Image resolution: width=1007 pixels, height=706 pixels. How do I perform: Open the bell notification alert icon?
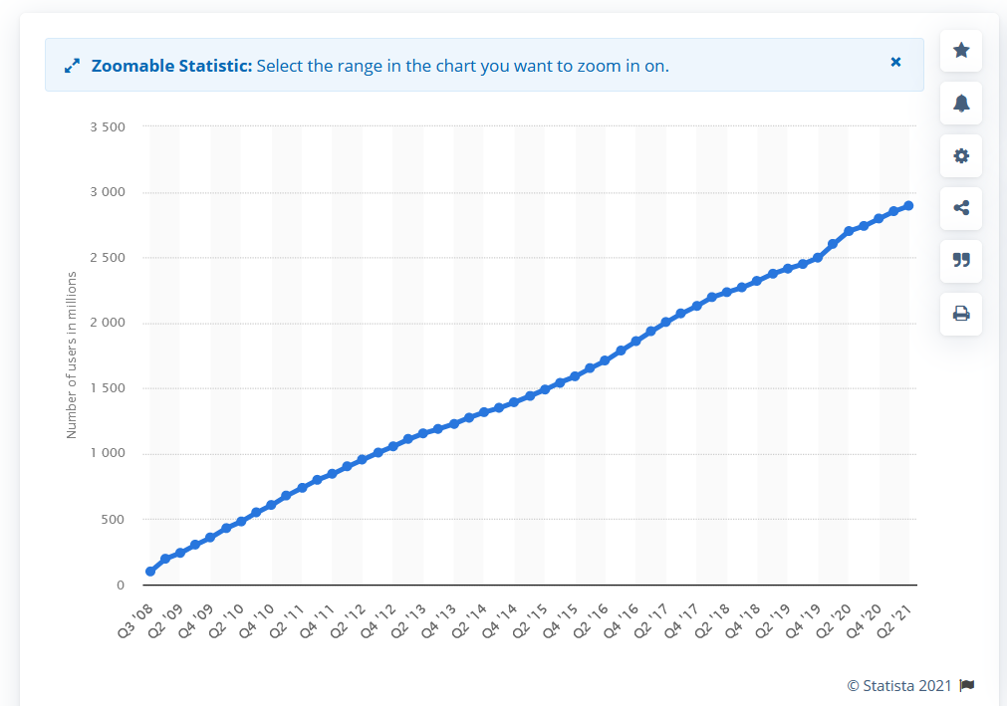point(961,103)
